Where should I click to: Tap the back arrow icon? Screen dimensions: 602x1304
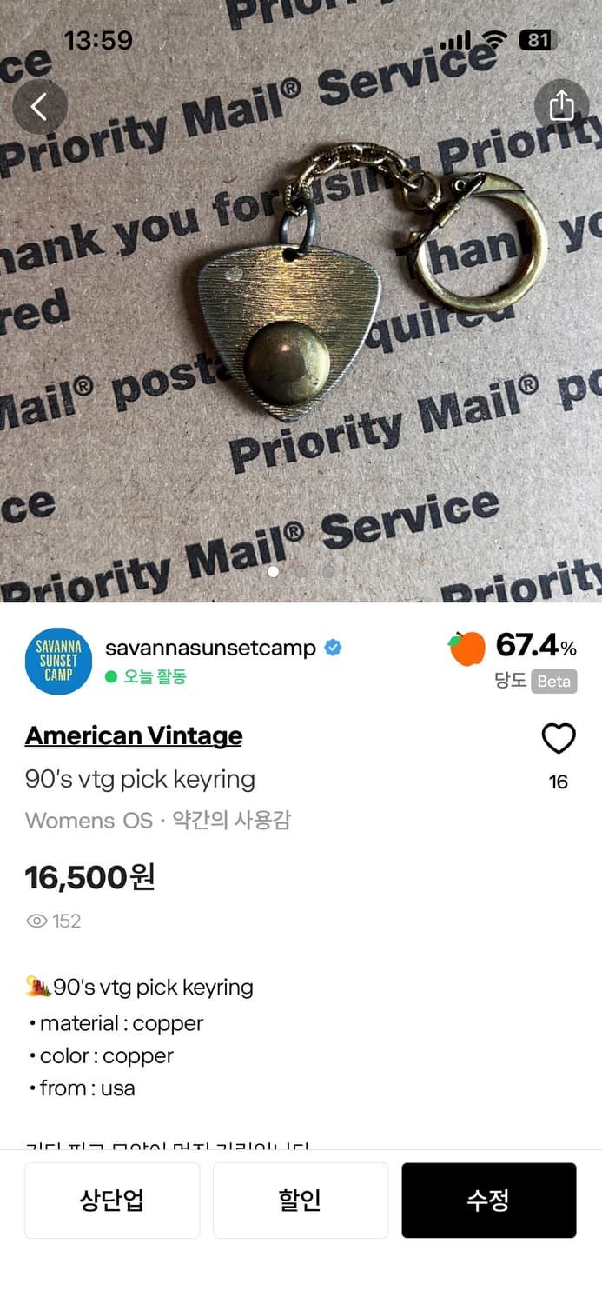coord(39,107)
